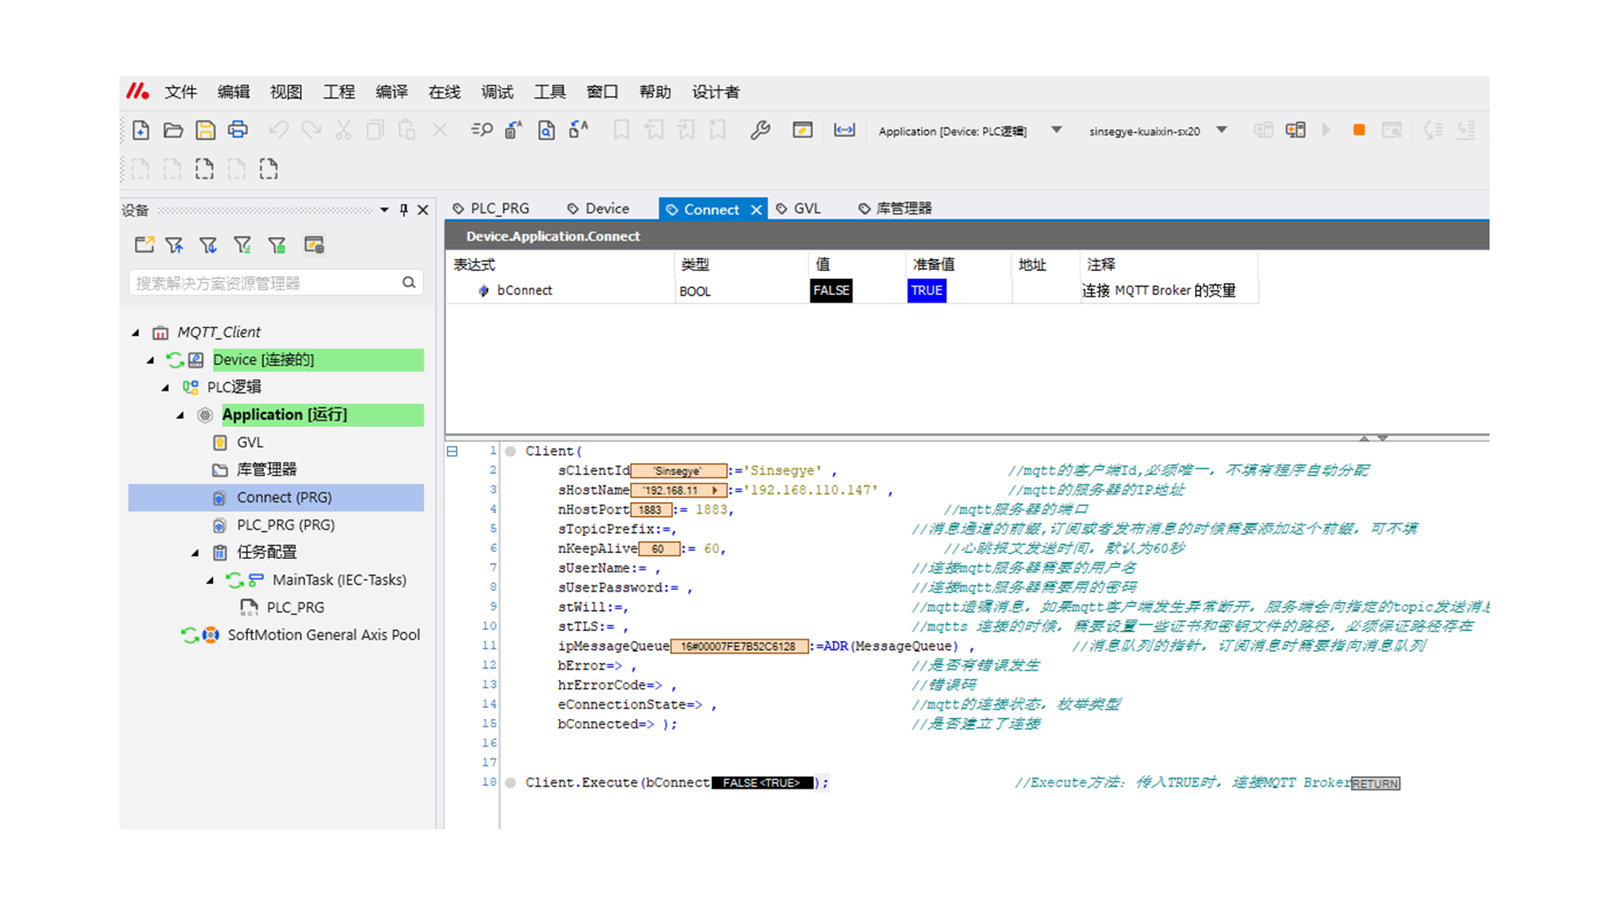The height and width of the screenshot is (905, 1609).
Task: Toggle breakpoint marker on code line 1
Action: [x=510, y=451]
